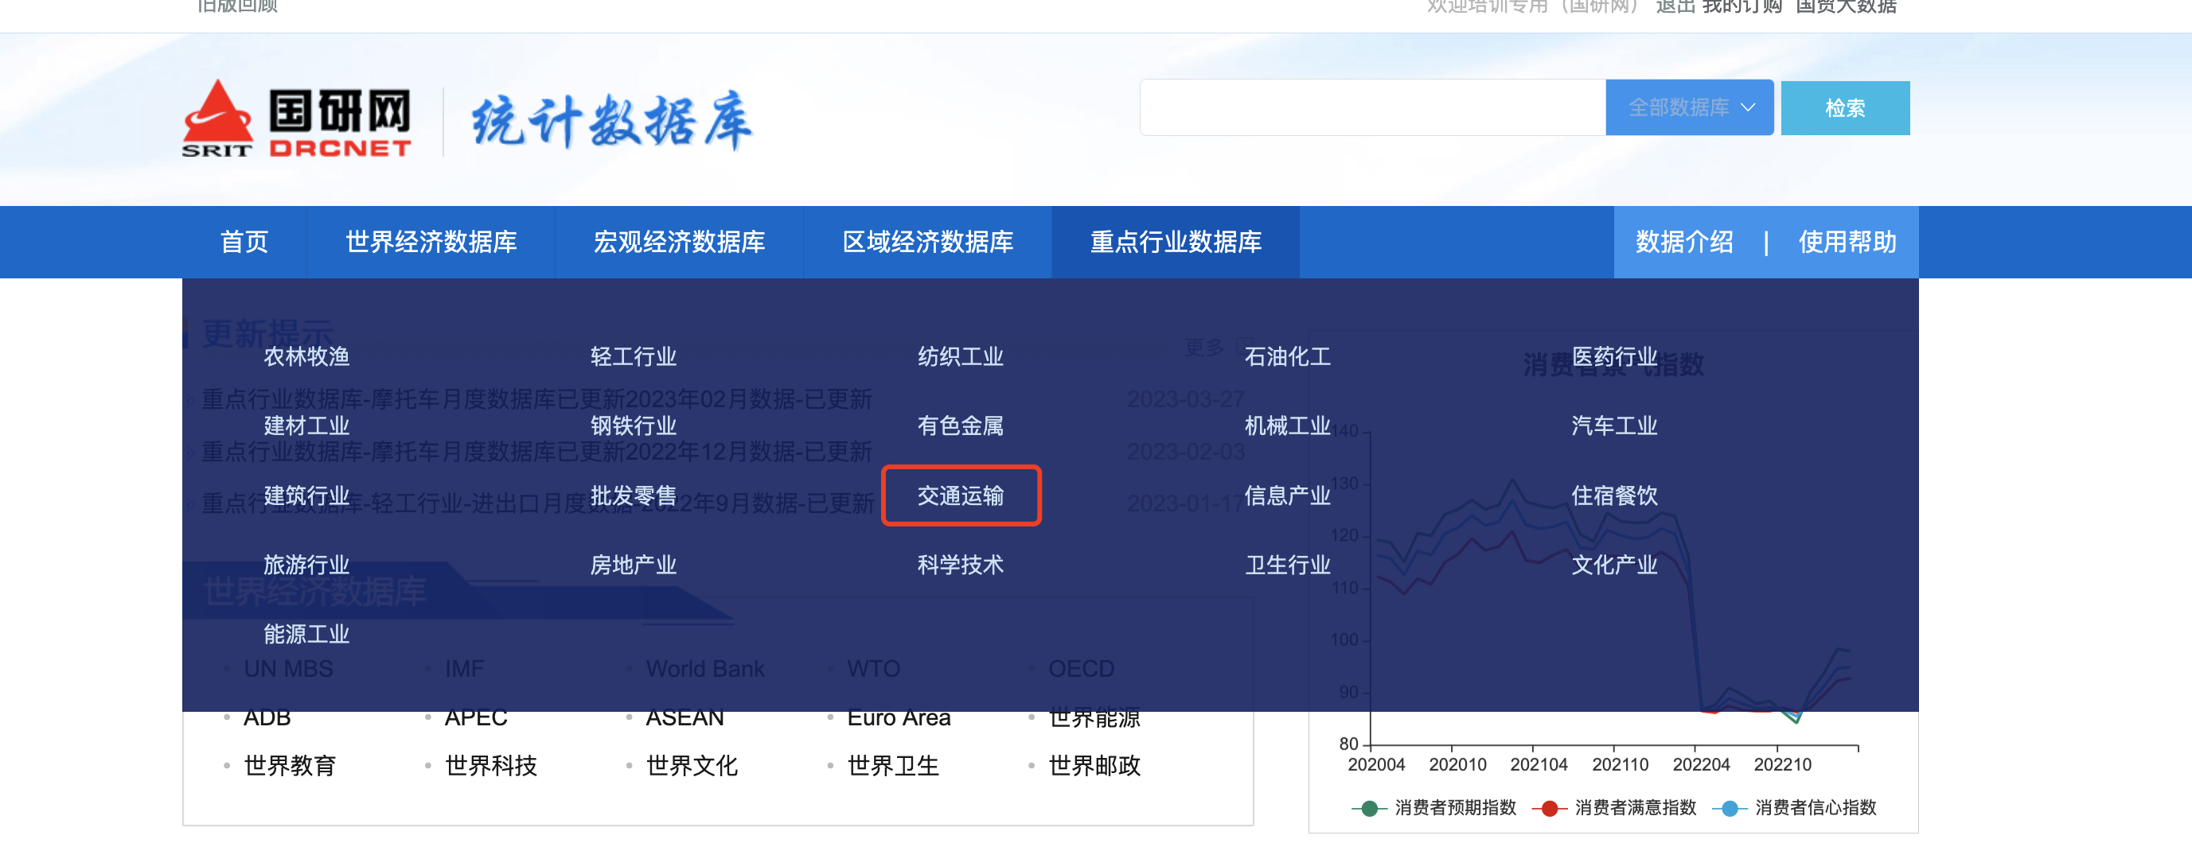
Task: Select 科学技术 industry
Action: [x=960, y=565]
